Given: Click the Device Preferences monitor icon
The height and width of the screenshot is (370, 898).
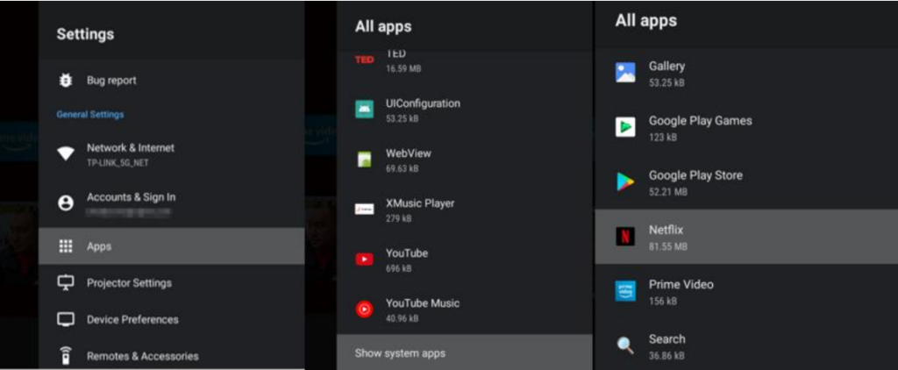Looking at the screenshot, I should point(66,320).
